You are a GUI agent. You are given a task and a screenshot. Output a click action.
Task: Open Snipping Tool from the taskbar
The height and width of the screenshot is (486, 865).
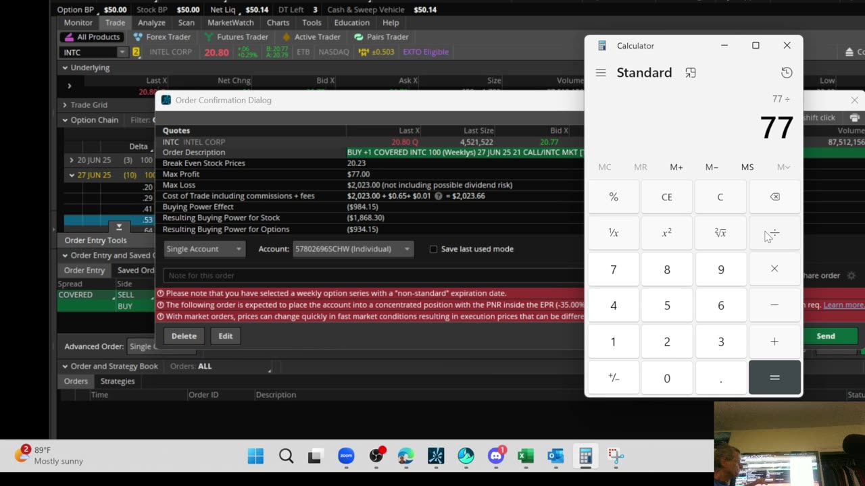tap(615, 456)
